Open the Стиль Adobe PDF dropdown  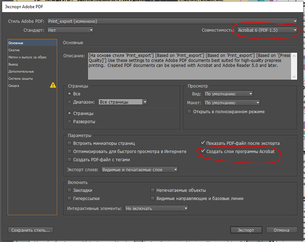point(172,21)
